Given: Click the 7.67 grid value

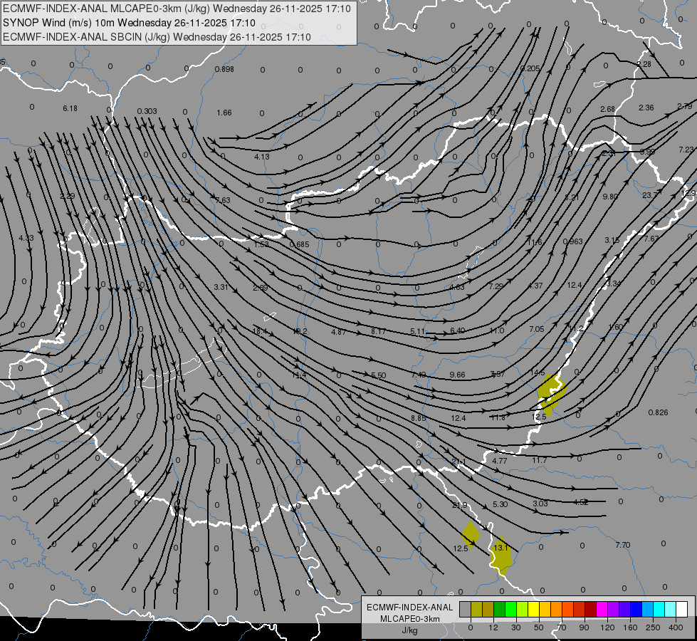Looking at the screenshot, I should [x=651, y=239].
